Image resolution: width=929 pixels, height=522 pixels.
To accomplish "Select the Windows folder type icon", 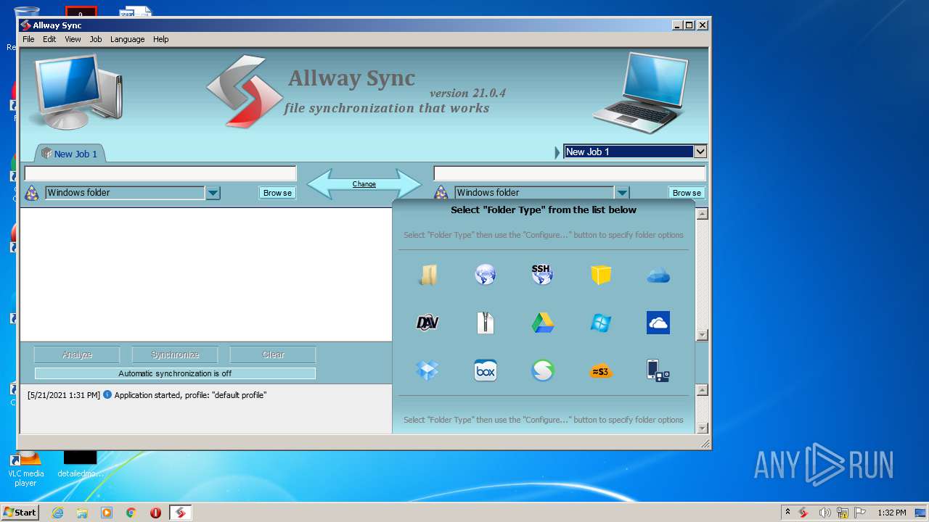I will (427, 275).
